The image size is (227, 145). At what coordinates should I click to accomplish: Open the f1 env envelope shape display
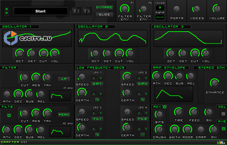coord(60,96)
